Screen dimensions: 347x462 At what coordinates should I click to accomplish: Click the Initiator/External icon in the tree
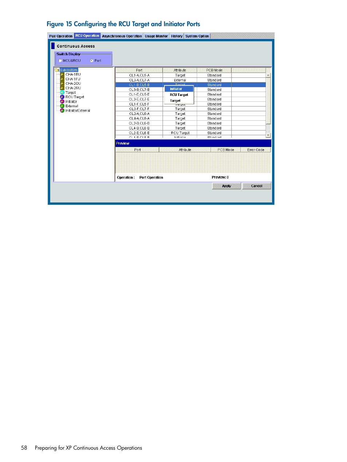(x=62, y=111)
